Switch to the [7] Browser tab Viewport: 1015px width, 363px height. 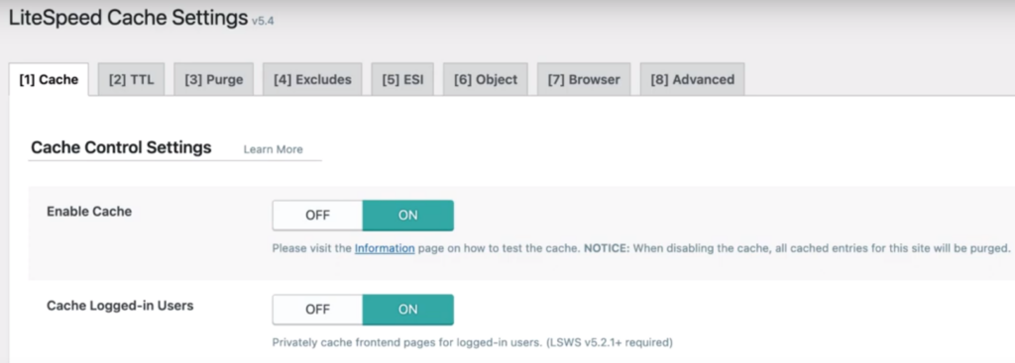point(584,79)
